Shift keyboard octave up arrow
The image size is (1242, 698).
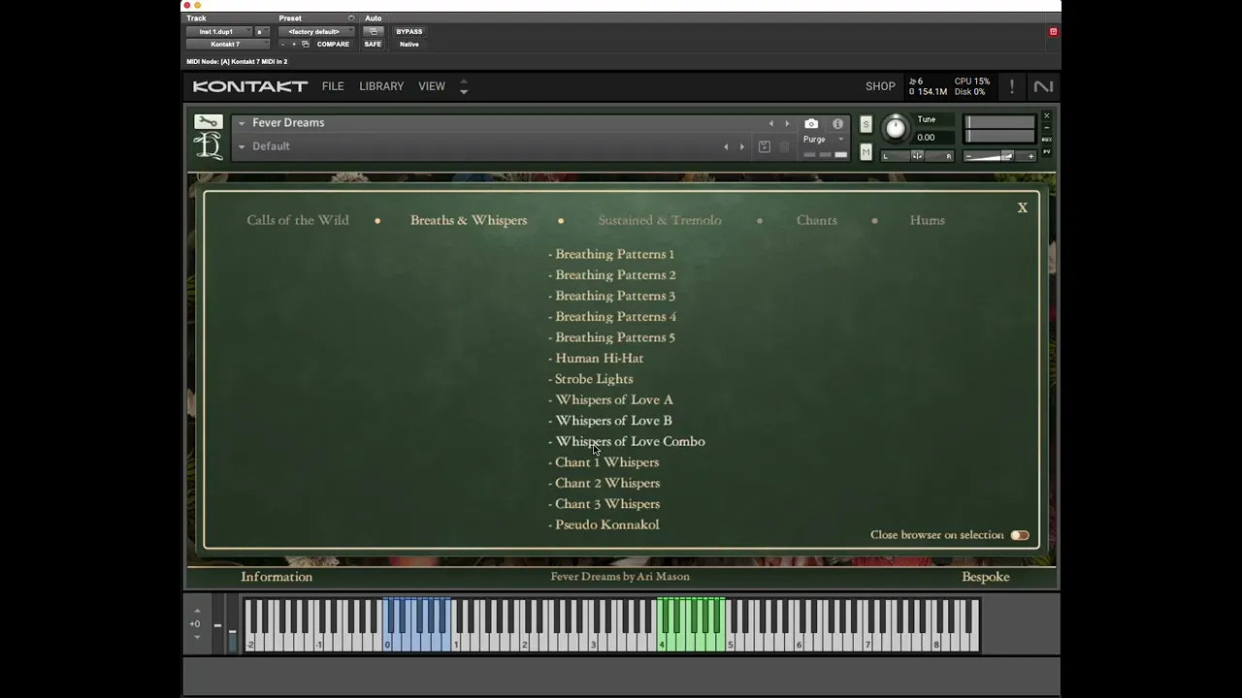click(x=197, y=612)
